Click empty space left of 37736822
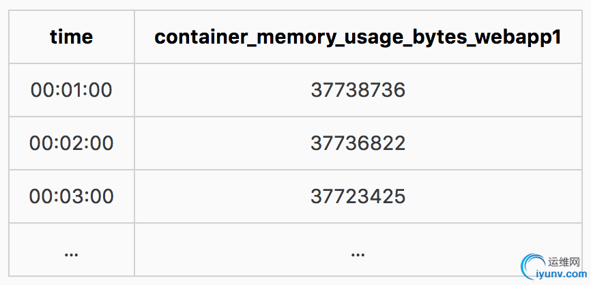The height and width of the screenshot is (285, 591). (222, 143)
